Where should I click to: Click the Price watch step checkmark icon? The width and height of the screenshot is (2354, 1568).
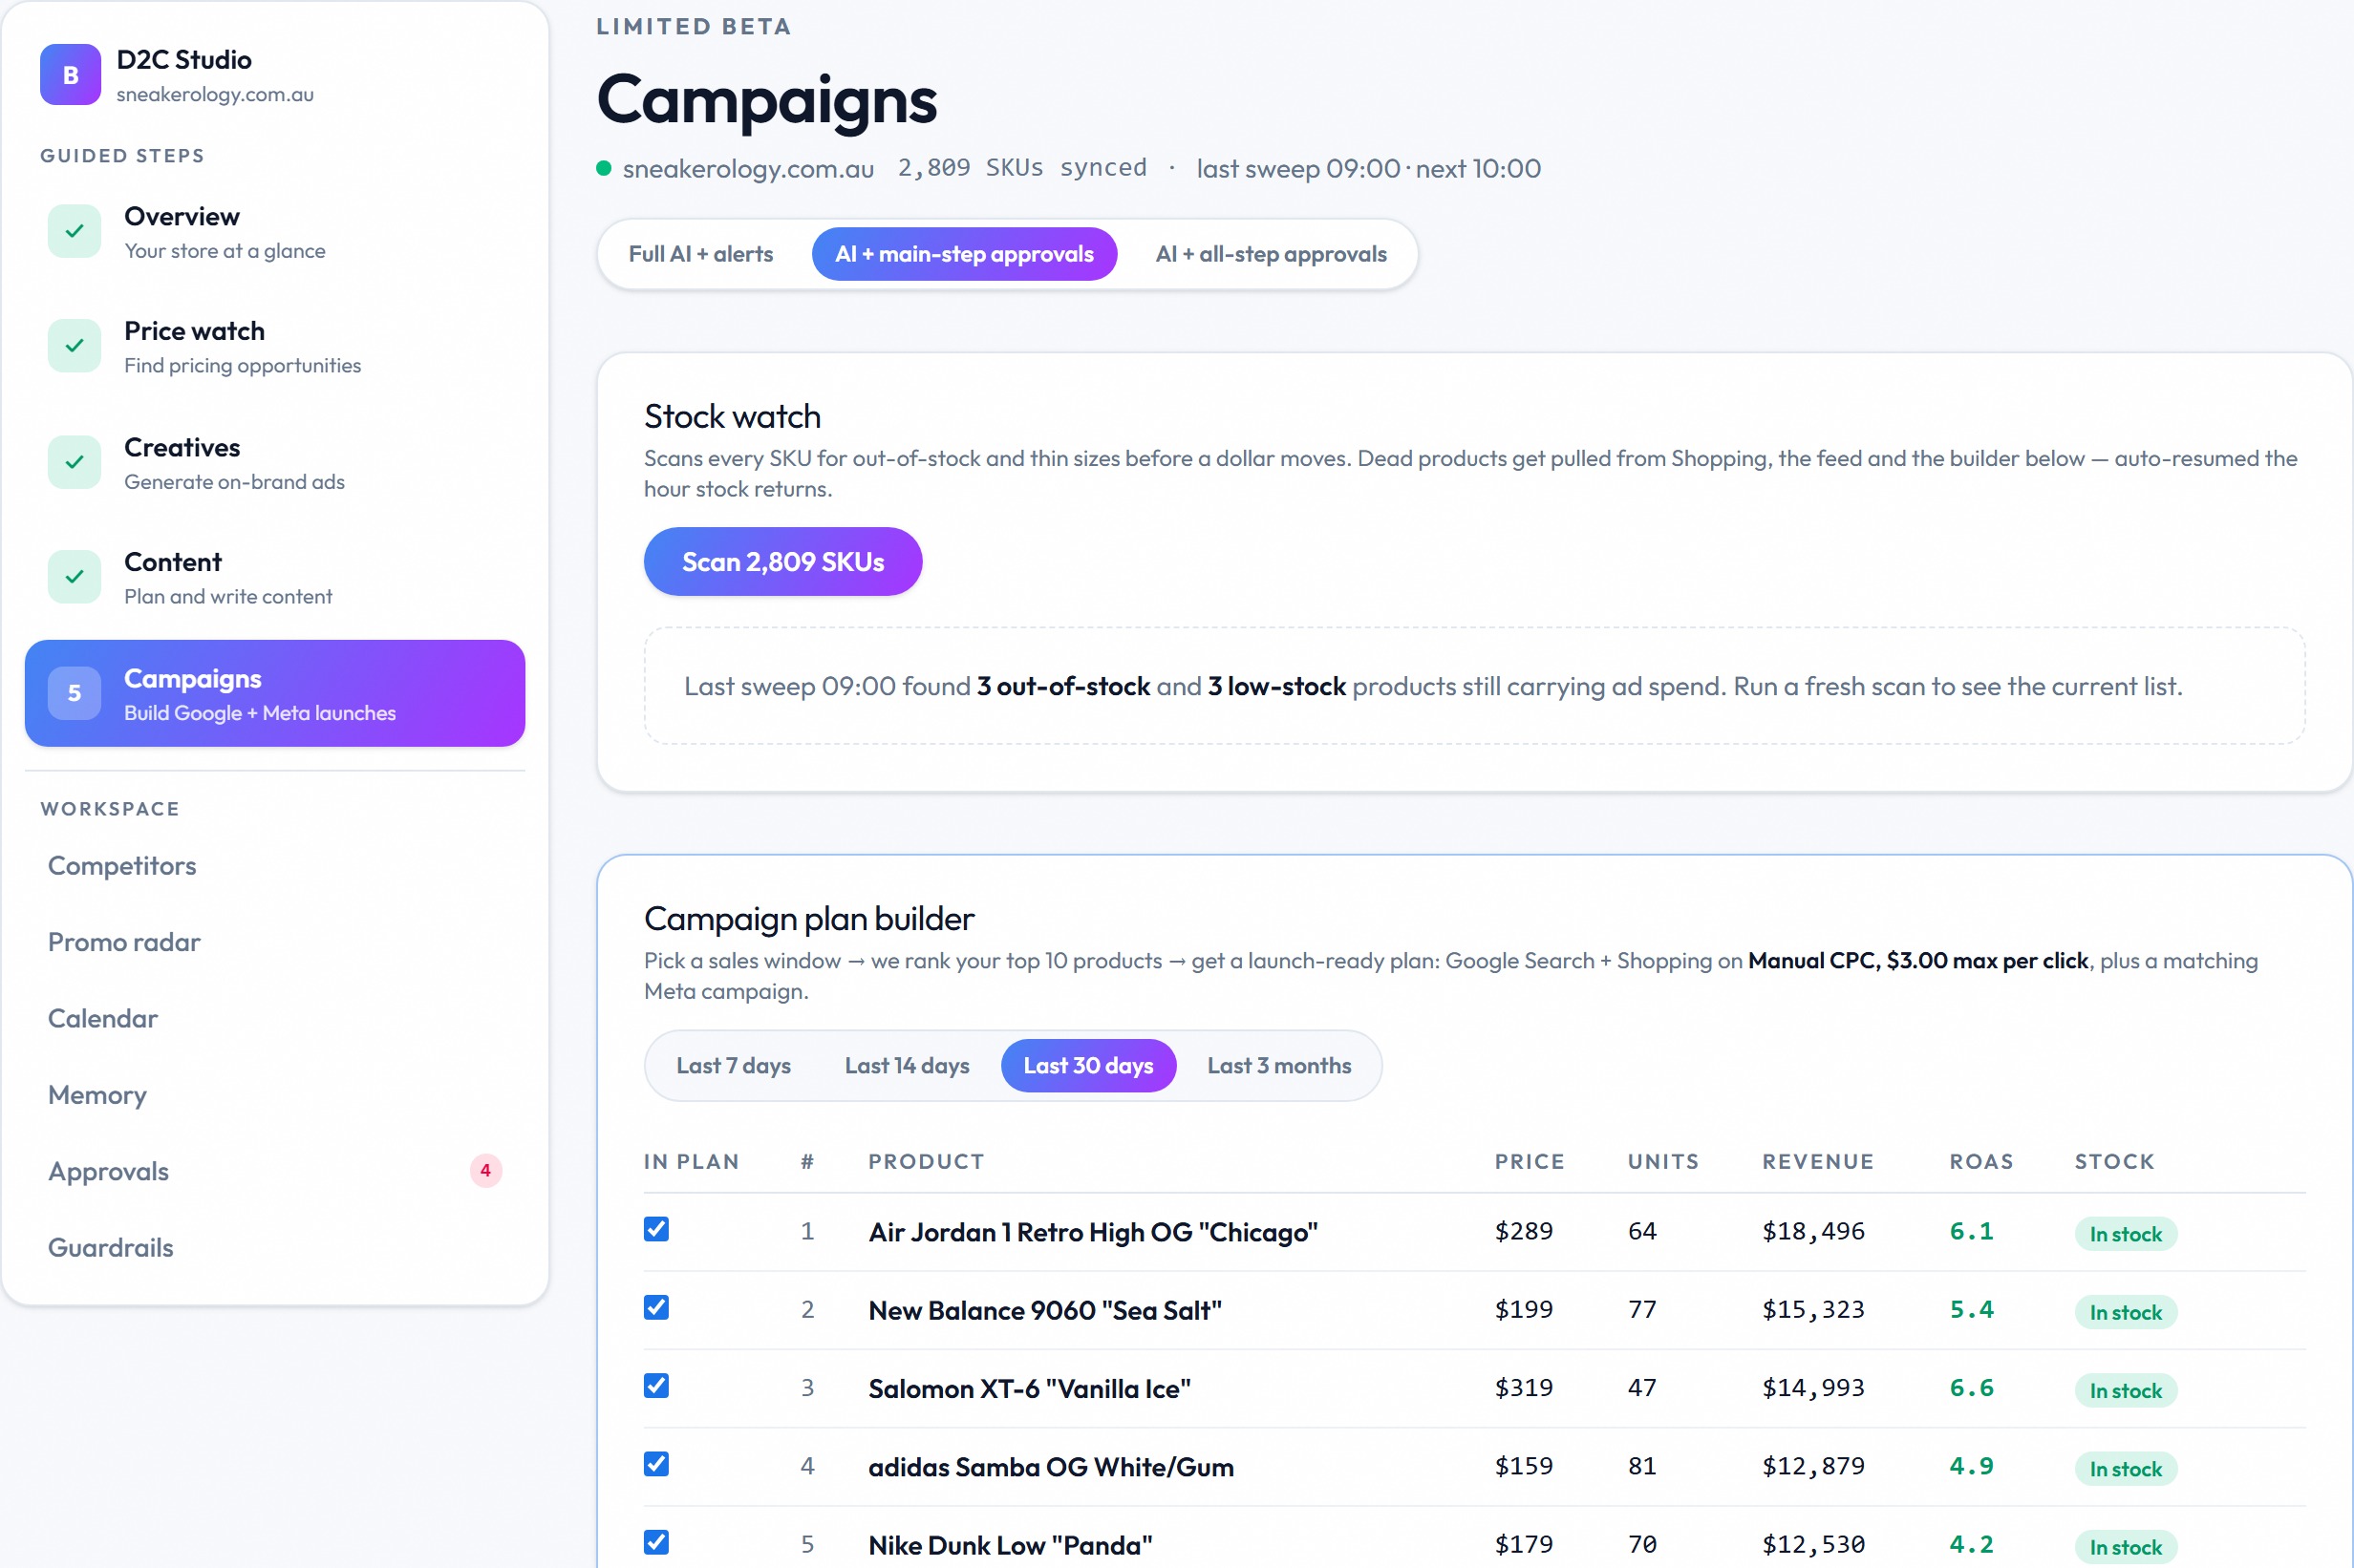[x=74, y=346]
